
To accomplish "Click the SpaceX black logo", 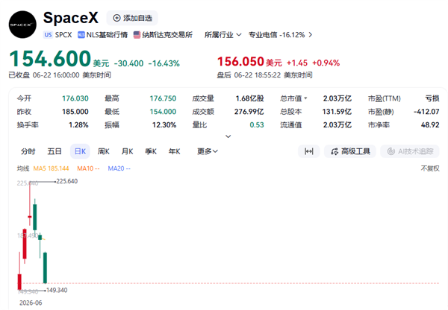I will tap(22, 25).
